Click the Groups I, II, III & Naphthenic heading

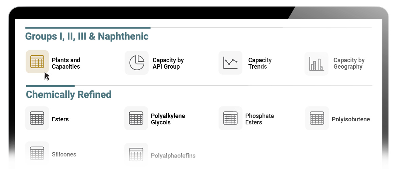[87, 36]
